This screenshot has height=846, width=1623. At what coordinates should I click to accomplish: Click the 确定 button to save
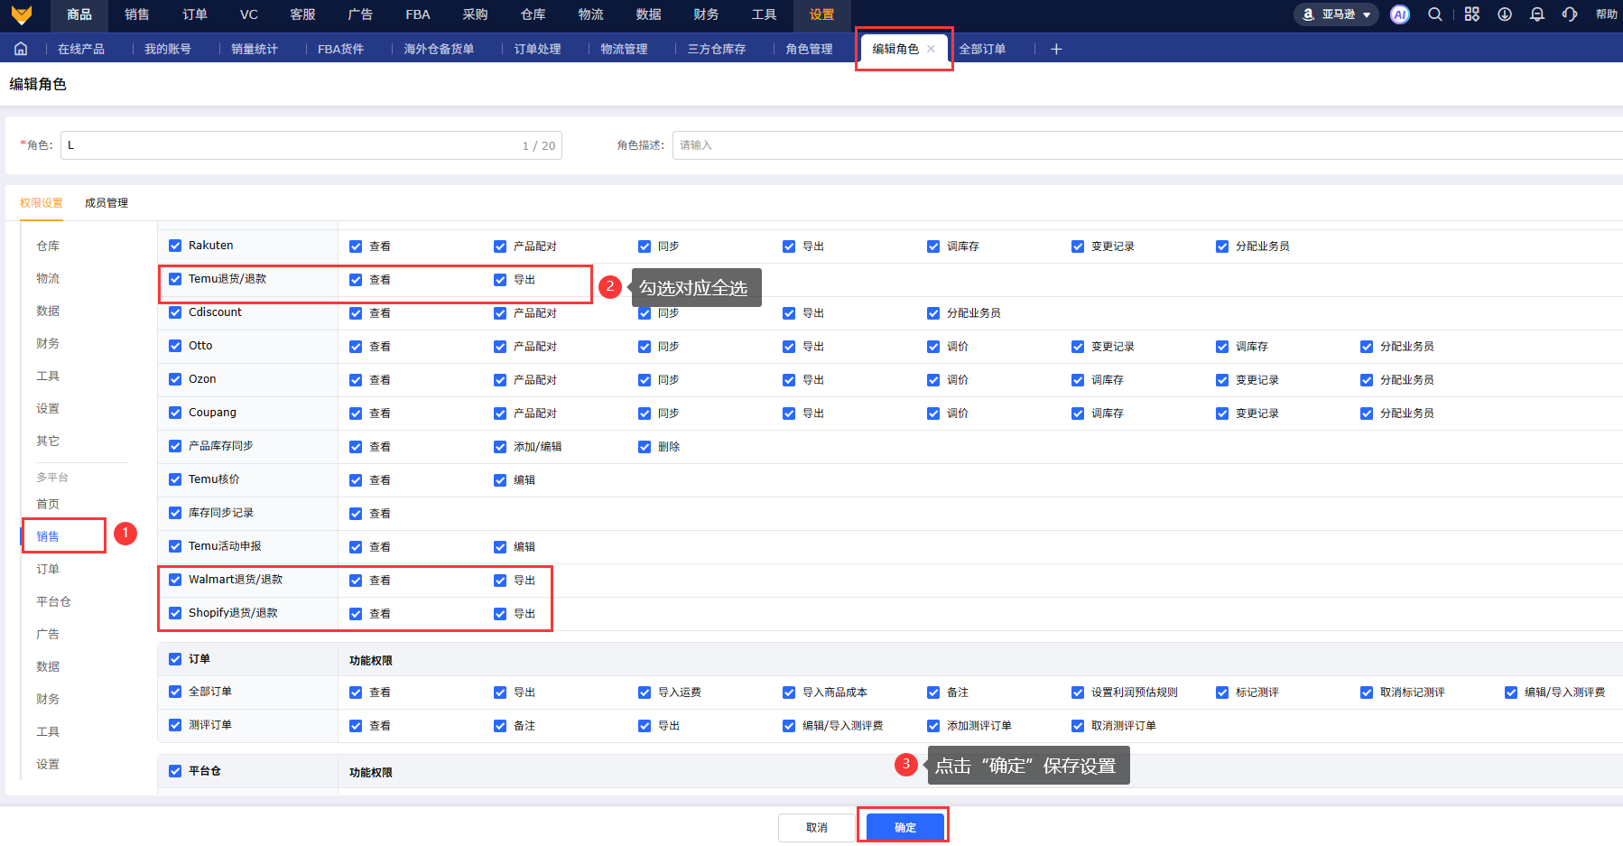tap(904, 827)
